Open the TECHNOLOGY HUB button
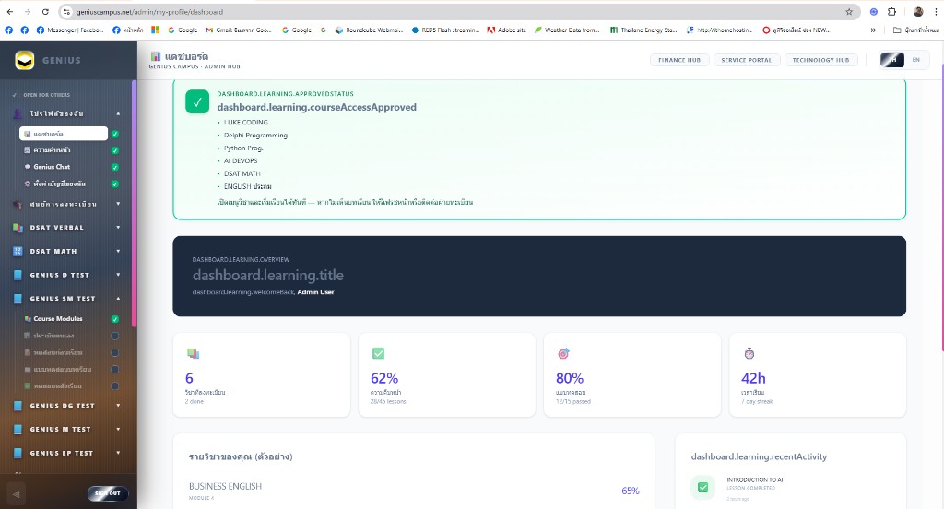944x509 pixels. point(820,60)
